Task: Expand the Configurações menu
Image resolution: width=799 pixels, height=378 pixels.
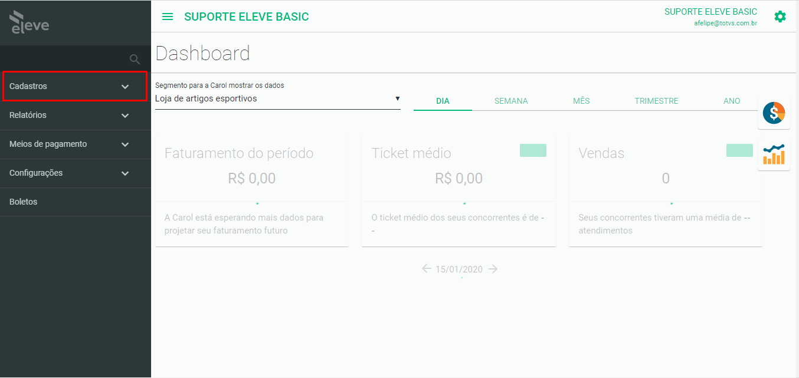Action: (76, 173)
